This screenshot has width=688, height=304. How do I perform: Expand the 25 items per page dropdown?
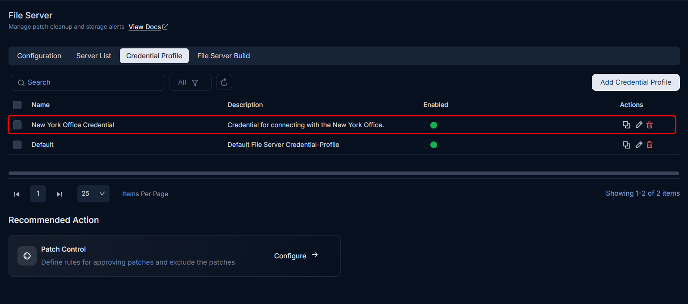[93, 193]
